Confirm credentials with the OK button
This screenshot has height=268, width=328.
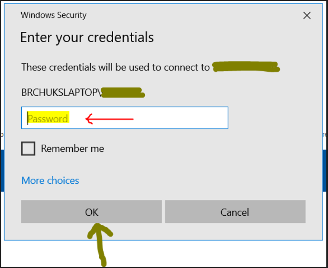91,211
